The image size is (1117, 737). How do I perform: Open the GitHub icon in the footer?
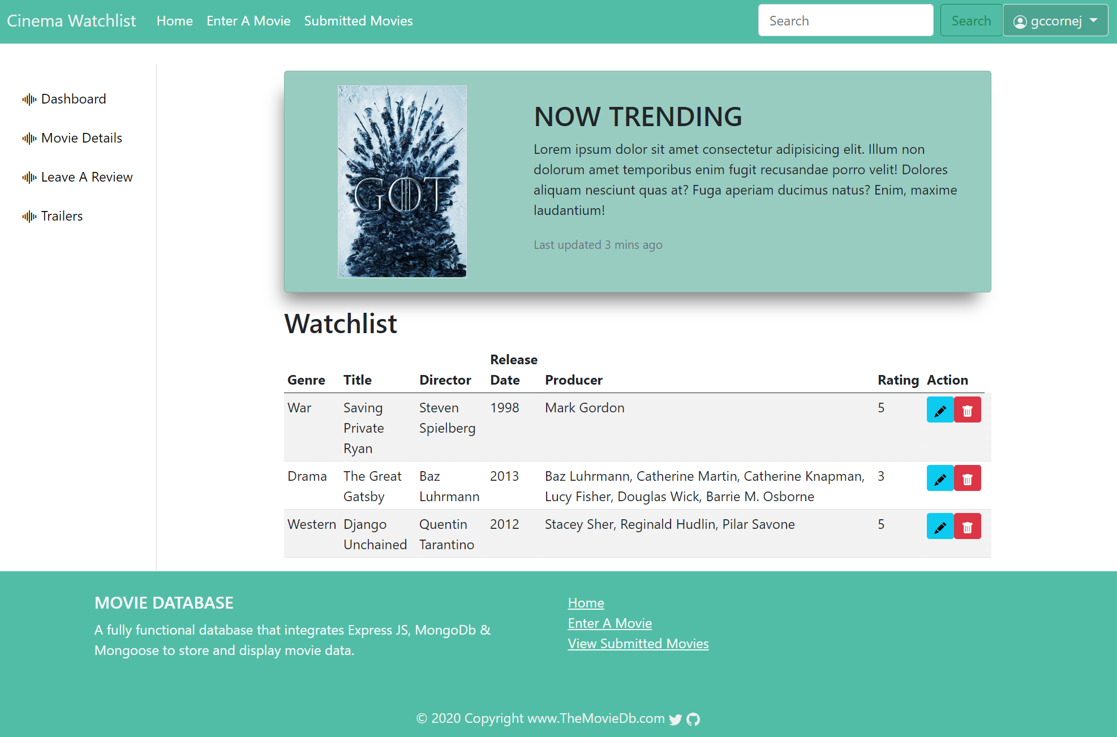pyautogui.click(x=693, y=719)
